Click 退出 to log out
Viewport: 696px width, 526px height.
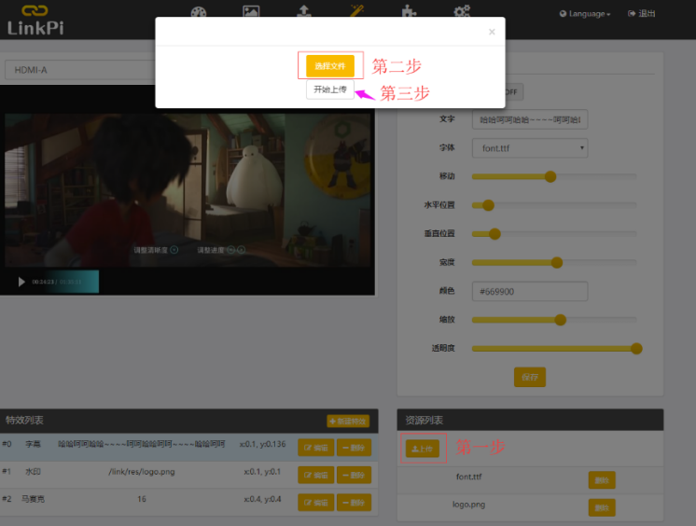tap(641, 14)
